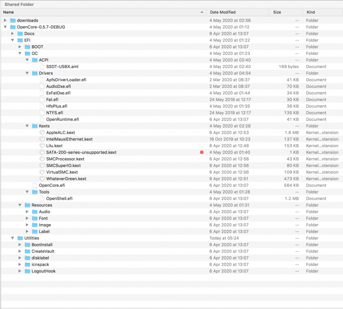This screenshot has height=309, width=343.
Task: Click the icnspack folder icon
Action: point(27,265)
